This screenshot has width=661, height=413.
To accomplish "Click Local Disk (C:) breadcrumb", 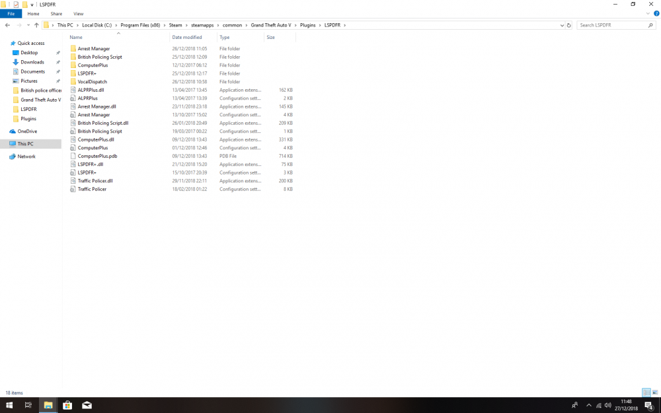I will point(97,25).
